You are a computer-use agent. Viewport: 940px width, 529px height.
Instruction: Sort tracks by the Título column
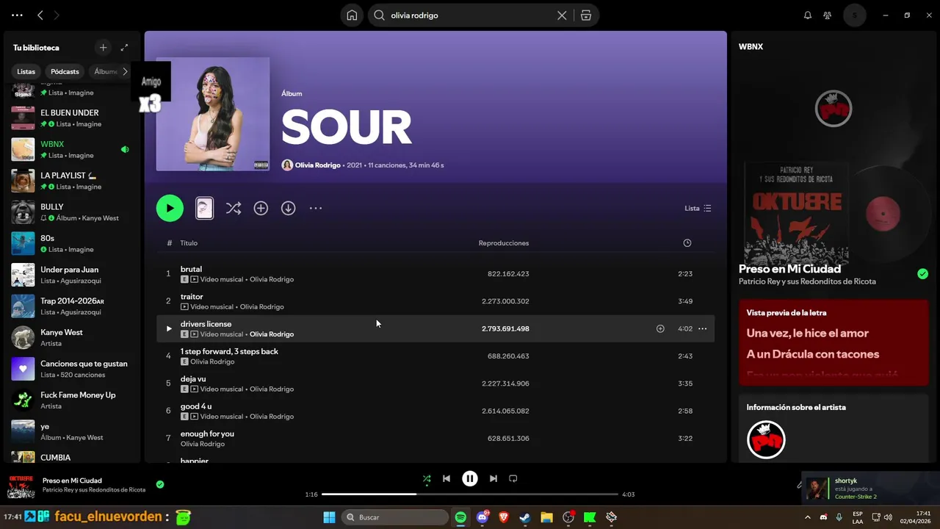coord(189,242)
